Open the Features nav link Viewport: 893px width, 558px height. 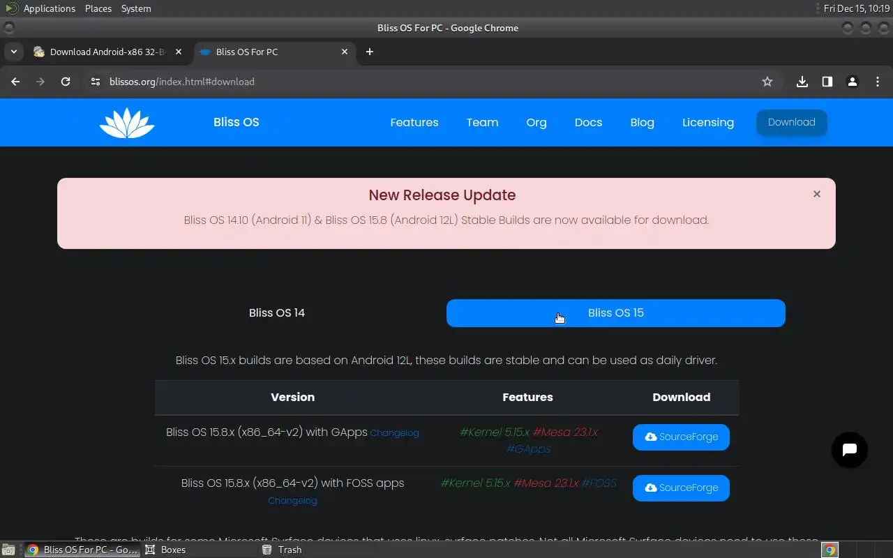[x=414, y=123]
